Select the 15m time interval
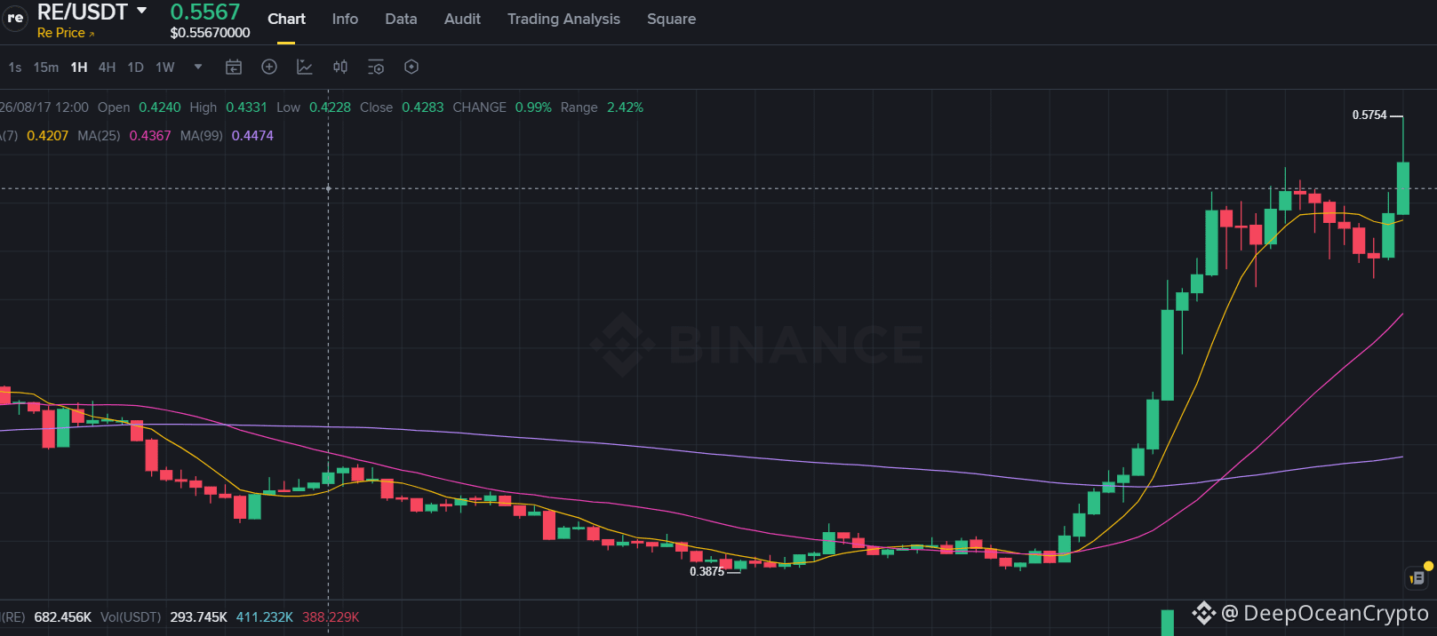Image resolution: width=1437 pixels, height=636 pixels. click(x=46, y=68)
